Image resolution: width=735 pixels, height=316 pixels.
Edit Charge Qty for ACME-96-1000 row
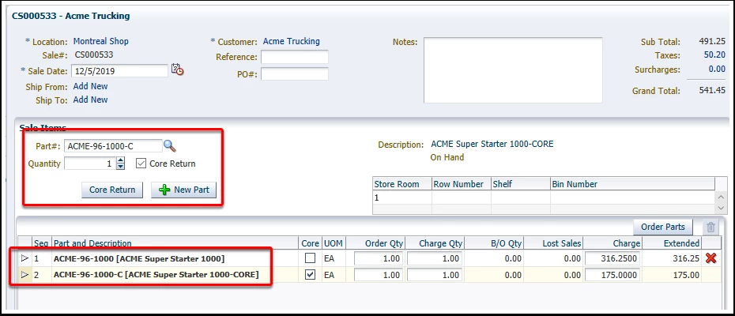point(435,258)
